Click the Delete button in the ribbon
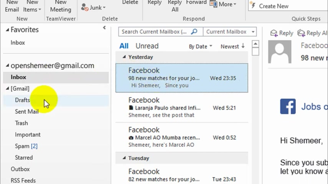The height and width of the screenshot is (184, 328). coord(130,3)
